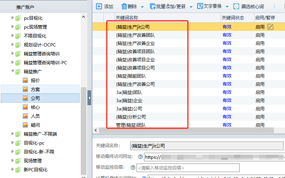Click the keyword table horizontal scrollbar thumb
The height and width of the screenshot is (178, 285).
coord(186,130)
